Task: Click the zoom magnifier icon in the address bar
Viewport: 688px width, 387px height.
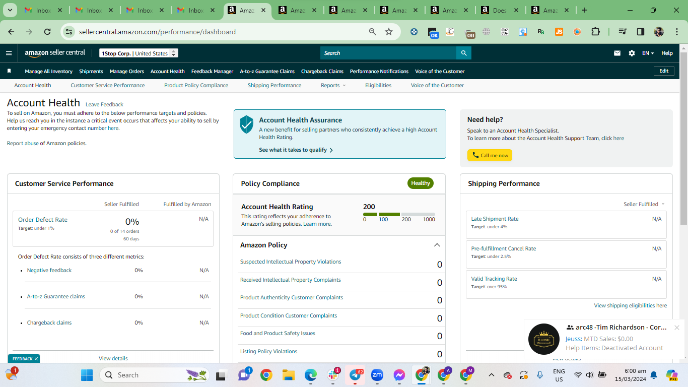Action: click(x=373, y=32)
